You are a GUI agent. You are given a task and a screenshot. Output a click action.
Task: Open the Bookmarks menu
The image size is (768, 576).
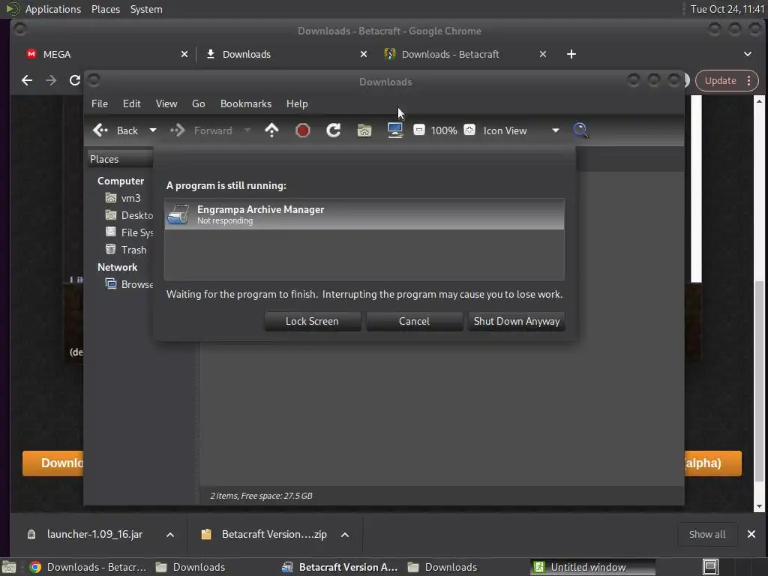click(246, 103)
